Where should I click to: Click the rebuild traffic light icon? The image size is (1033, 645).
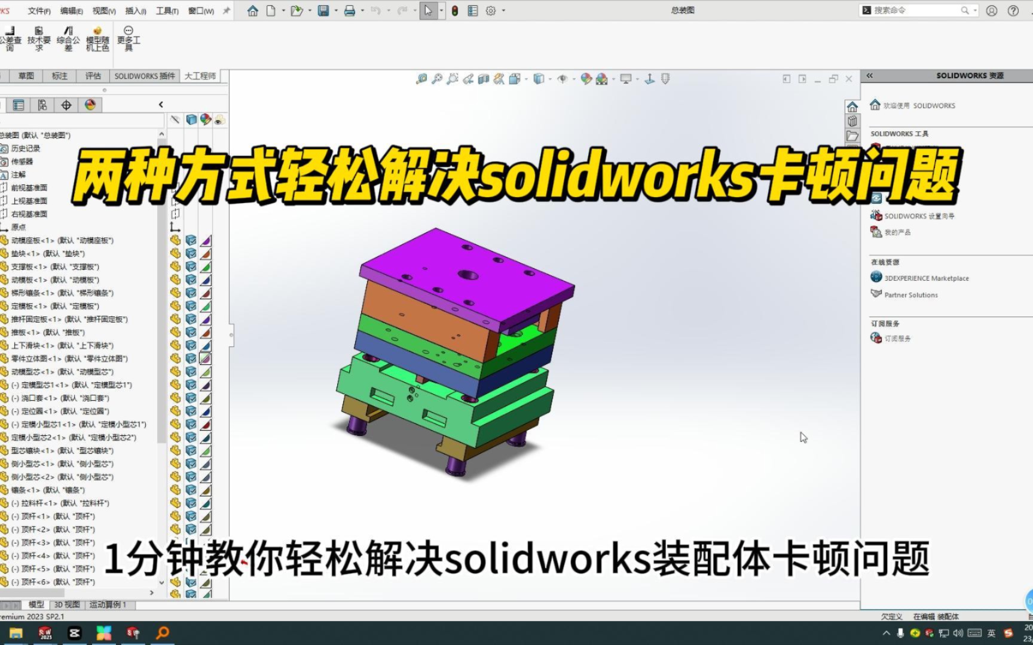coord(455,11)
